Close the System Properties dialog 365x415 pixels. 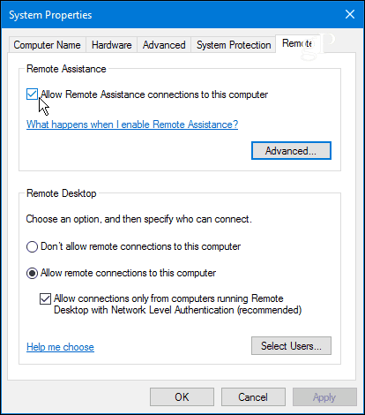click(350, 14)
